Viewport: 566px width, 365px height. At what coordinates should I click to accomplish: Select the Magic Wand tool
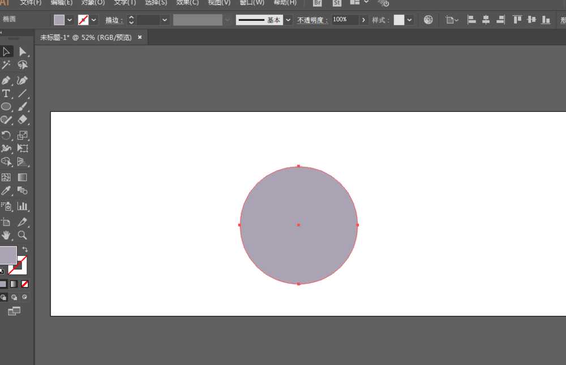[6, 65]
